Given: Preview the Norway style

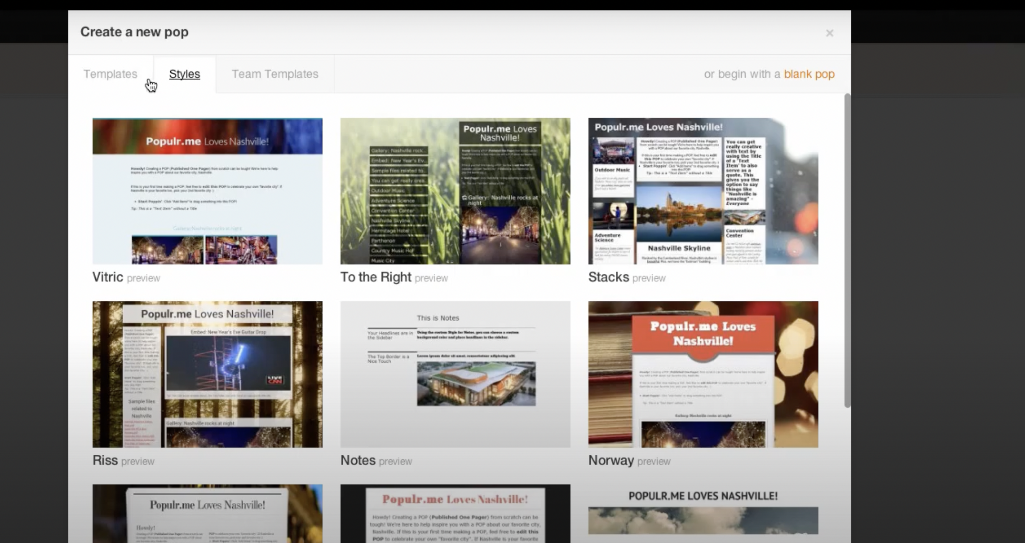Looking at the screenshot, I should (654, 461).
